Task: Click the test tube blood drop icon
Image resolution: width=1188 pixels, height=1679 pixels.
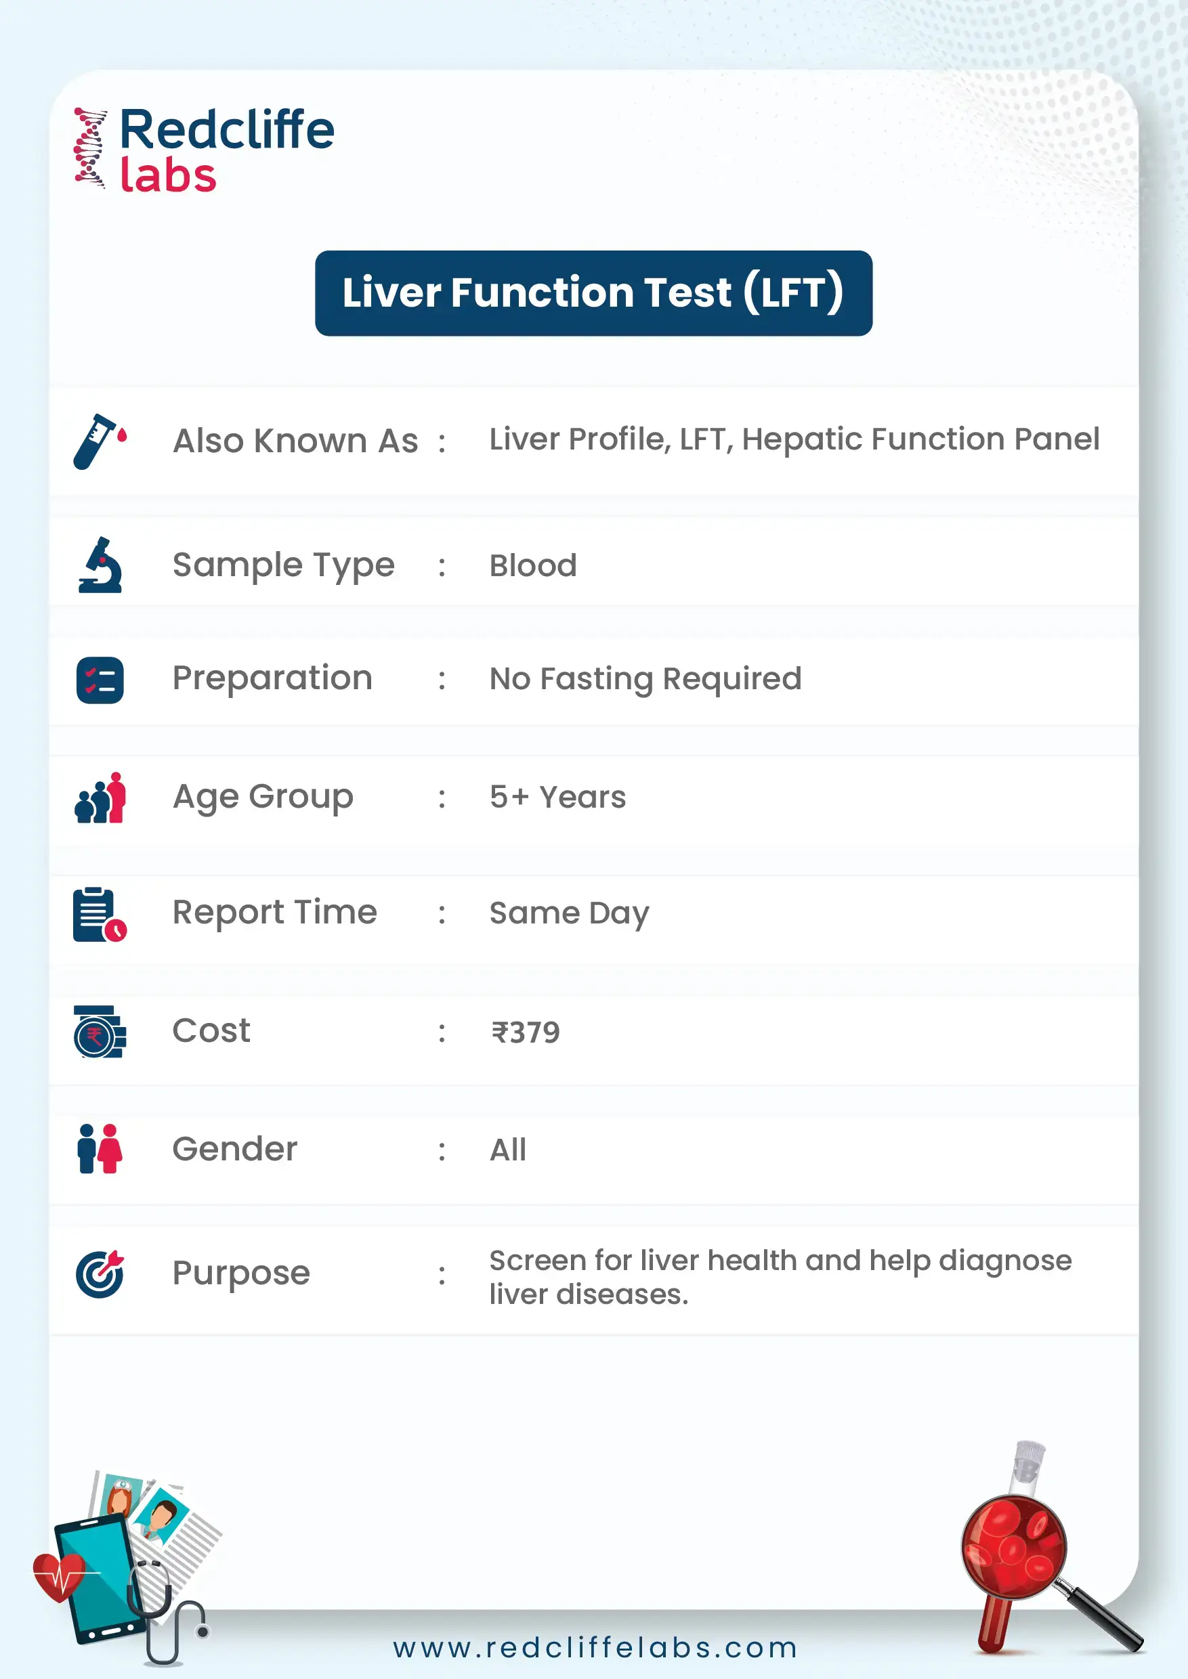Action: (x=100, y=441)
